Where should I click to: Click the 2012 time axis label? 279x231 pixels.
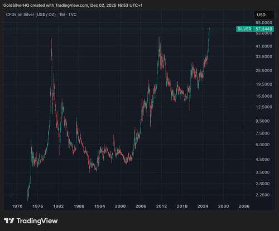[x=161, y=206]
